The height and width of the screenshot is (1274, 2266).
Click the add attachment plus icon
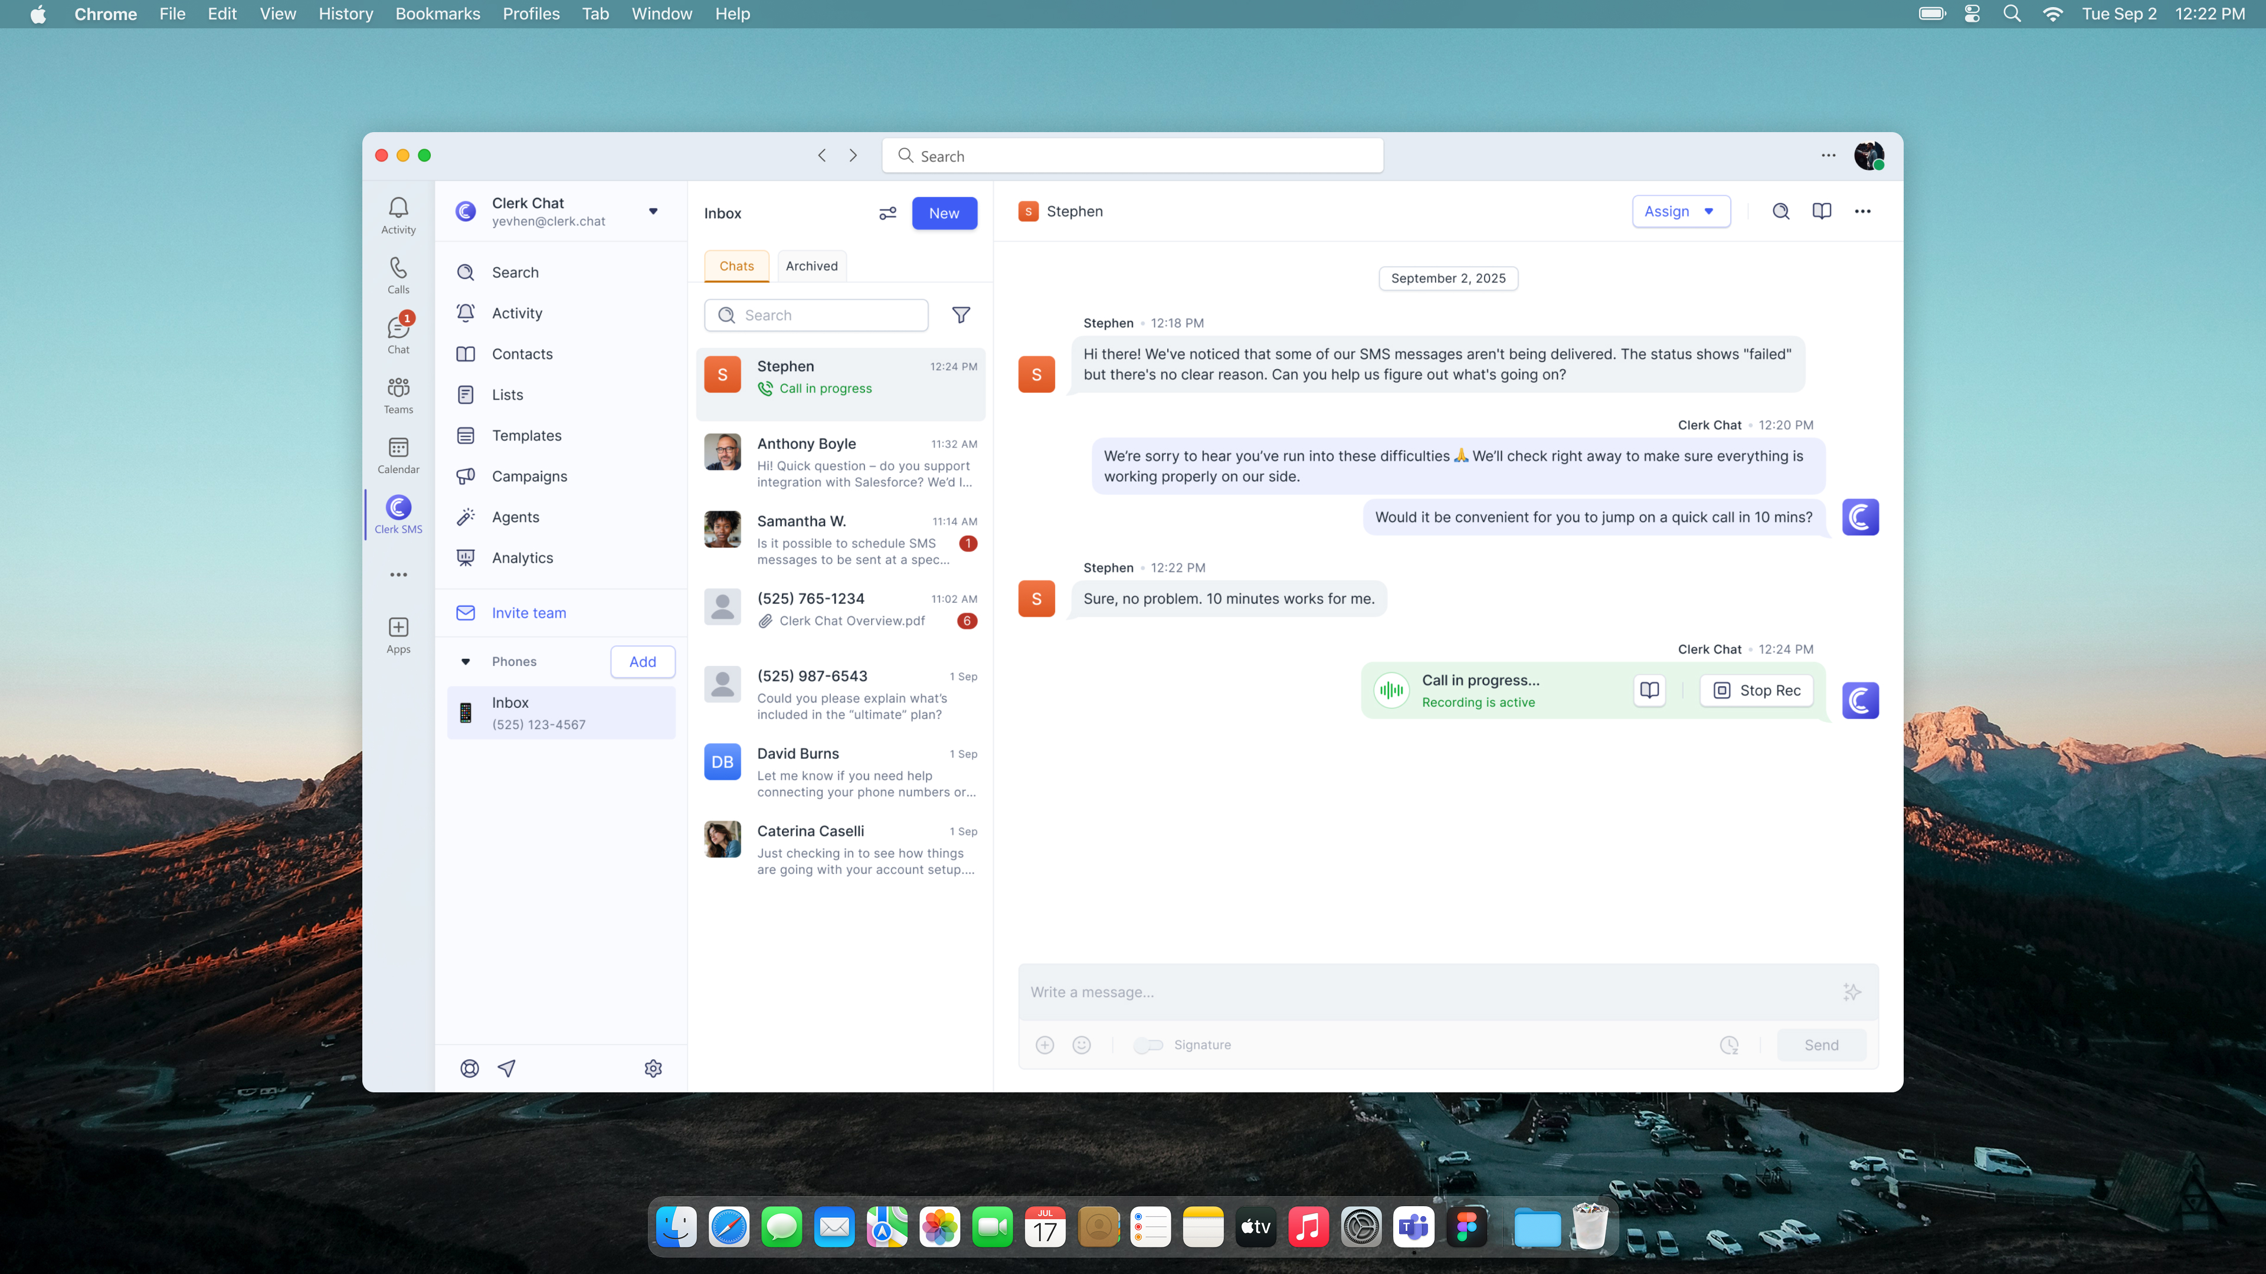(x=1044, y=1045)
